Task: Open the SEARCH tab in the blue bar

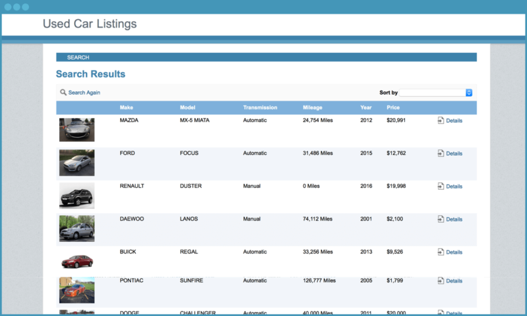Action: (78, 58)
